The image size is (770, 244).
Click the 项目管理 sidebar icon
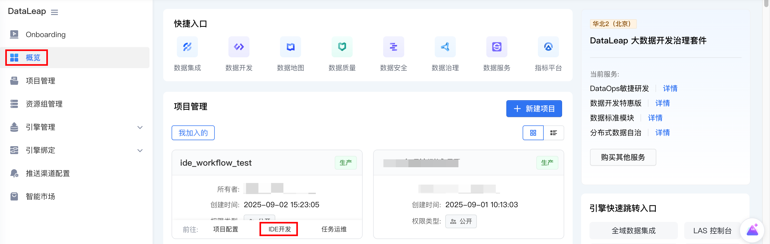[x=14, y=81]
